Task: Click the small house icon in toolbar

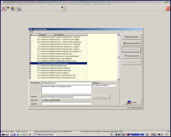Action: click(8, 8)
